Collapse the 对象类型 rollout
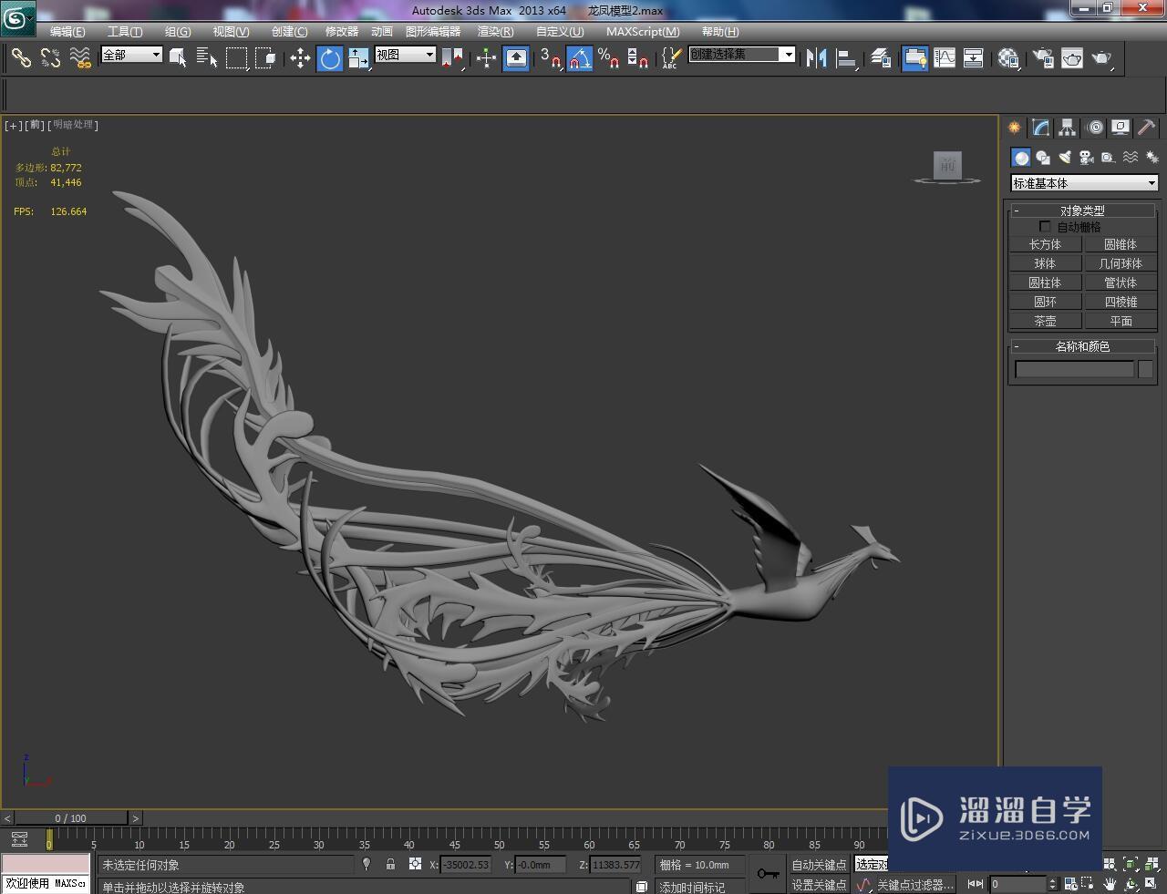 (1082, 211)
